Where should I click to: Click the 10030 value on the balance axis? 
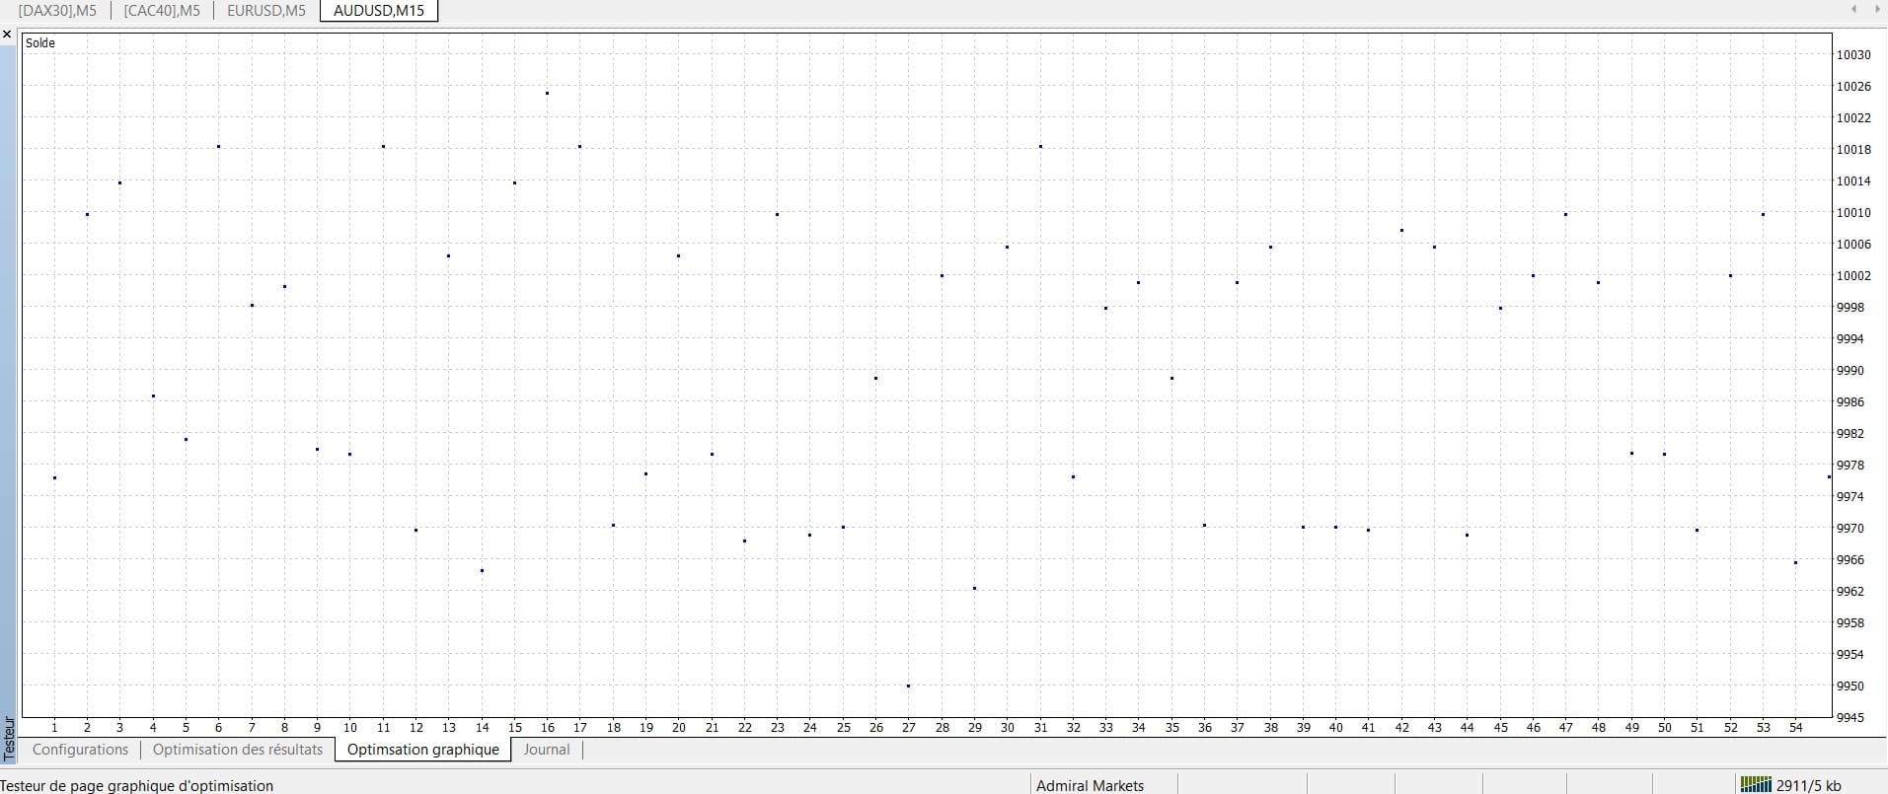[1852, 55]
